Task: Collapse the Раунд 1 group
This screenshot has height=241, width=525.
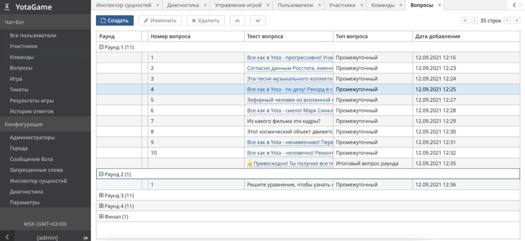Action: pos(101,47)
